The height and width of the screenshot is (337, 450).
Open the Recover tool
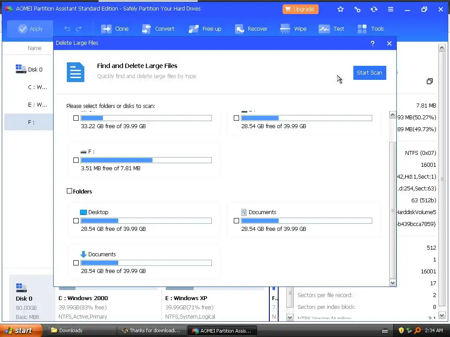point(251,29)
